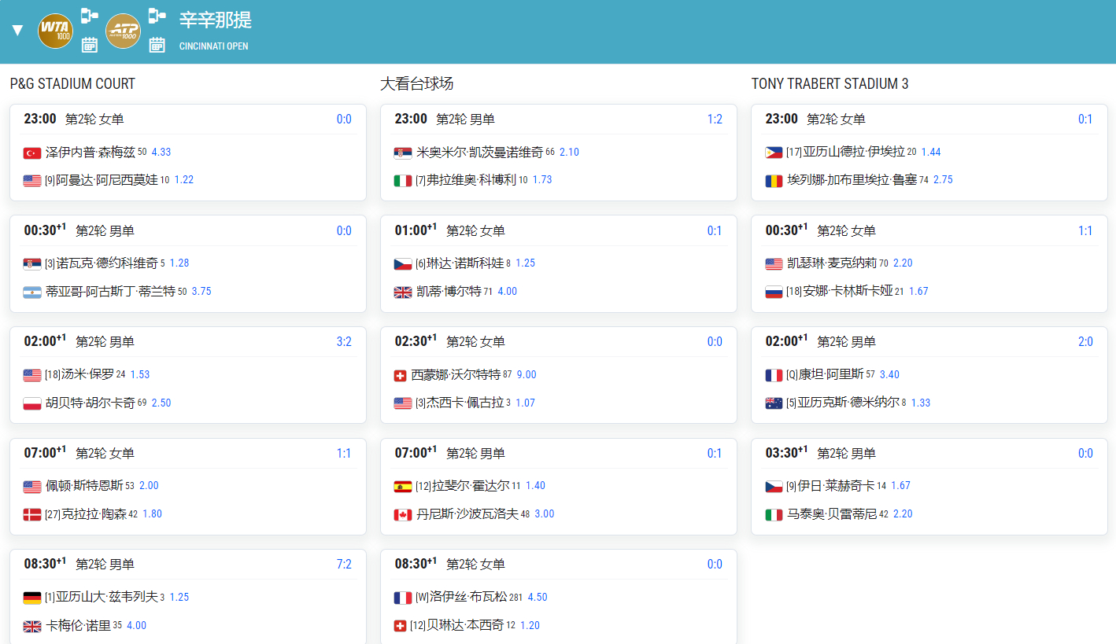Click the Australia flag beside 亚历克斯·德米纳尔

coord(774,403)
